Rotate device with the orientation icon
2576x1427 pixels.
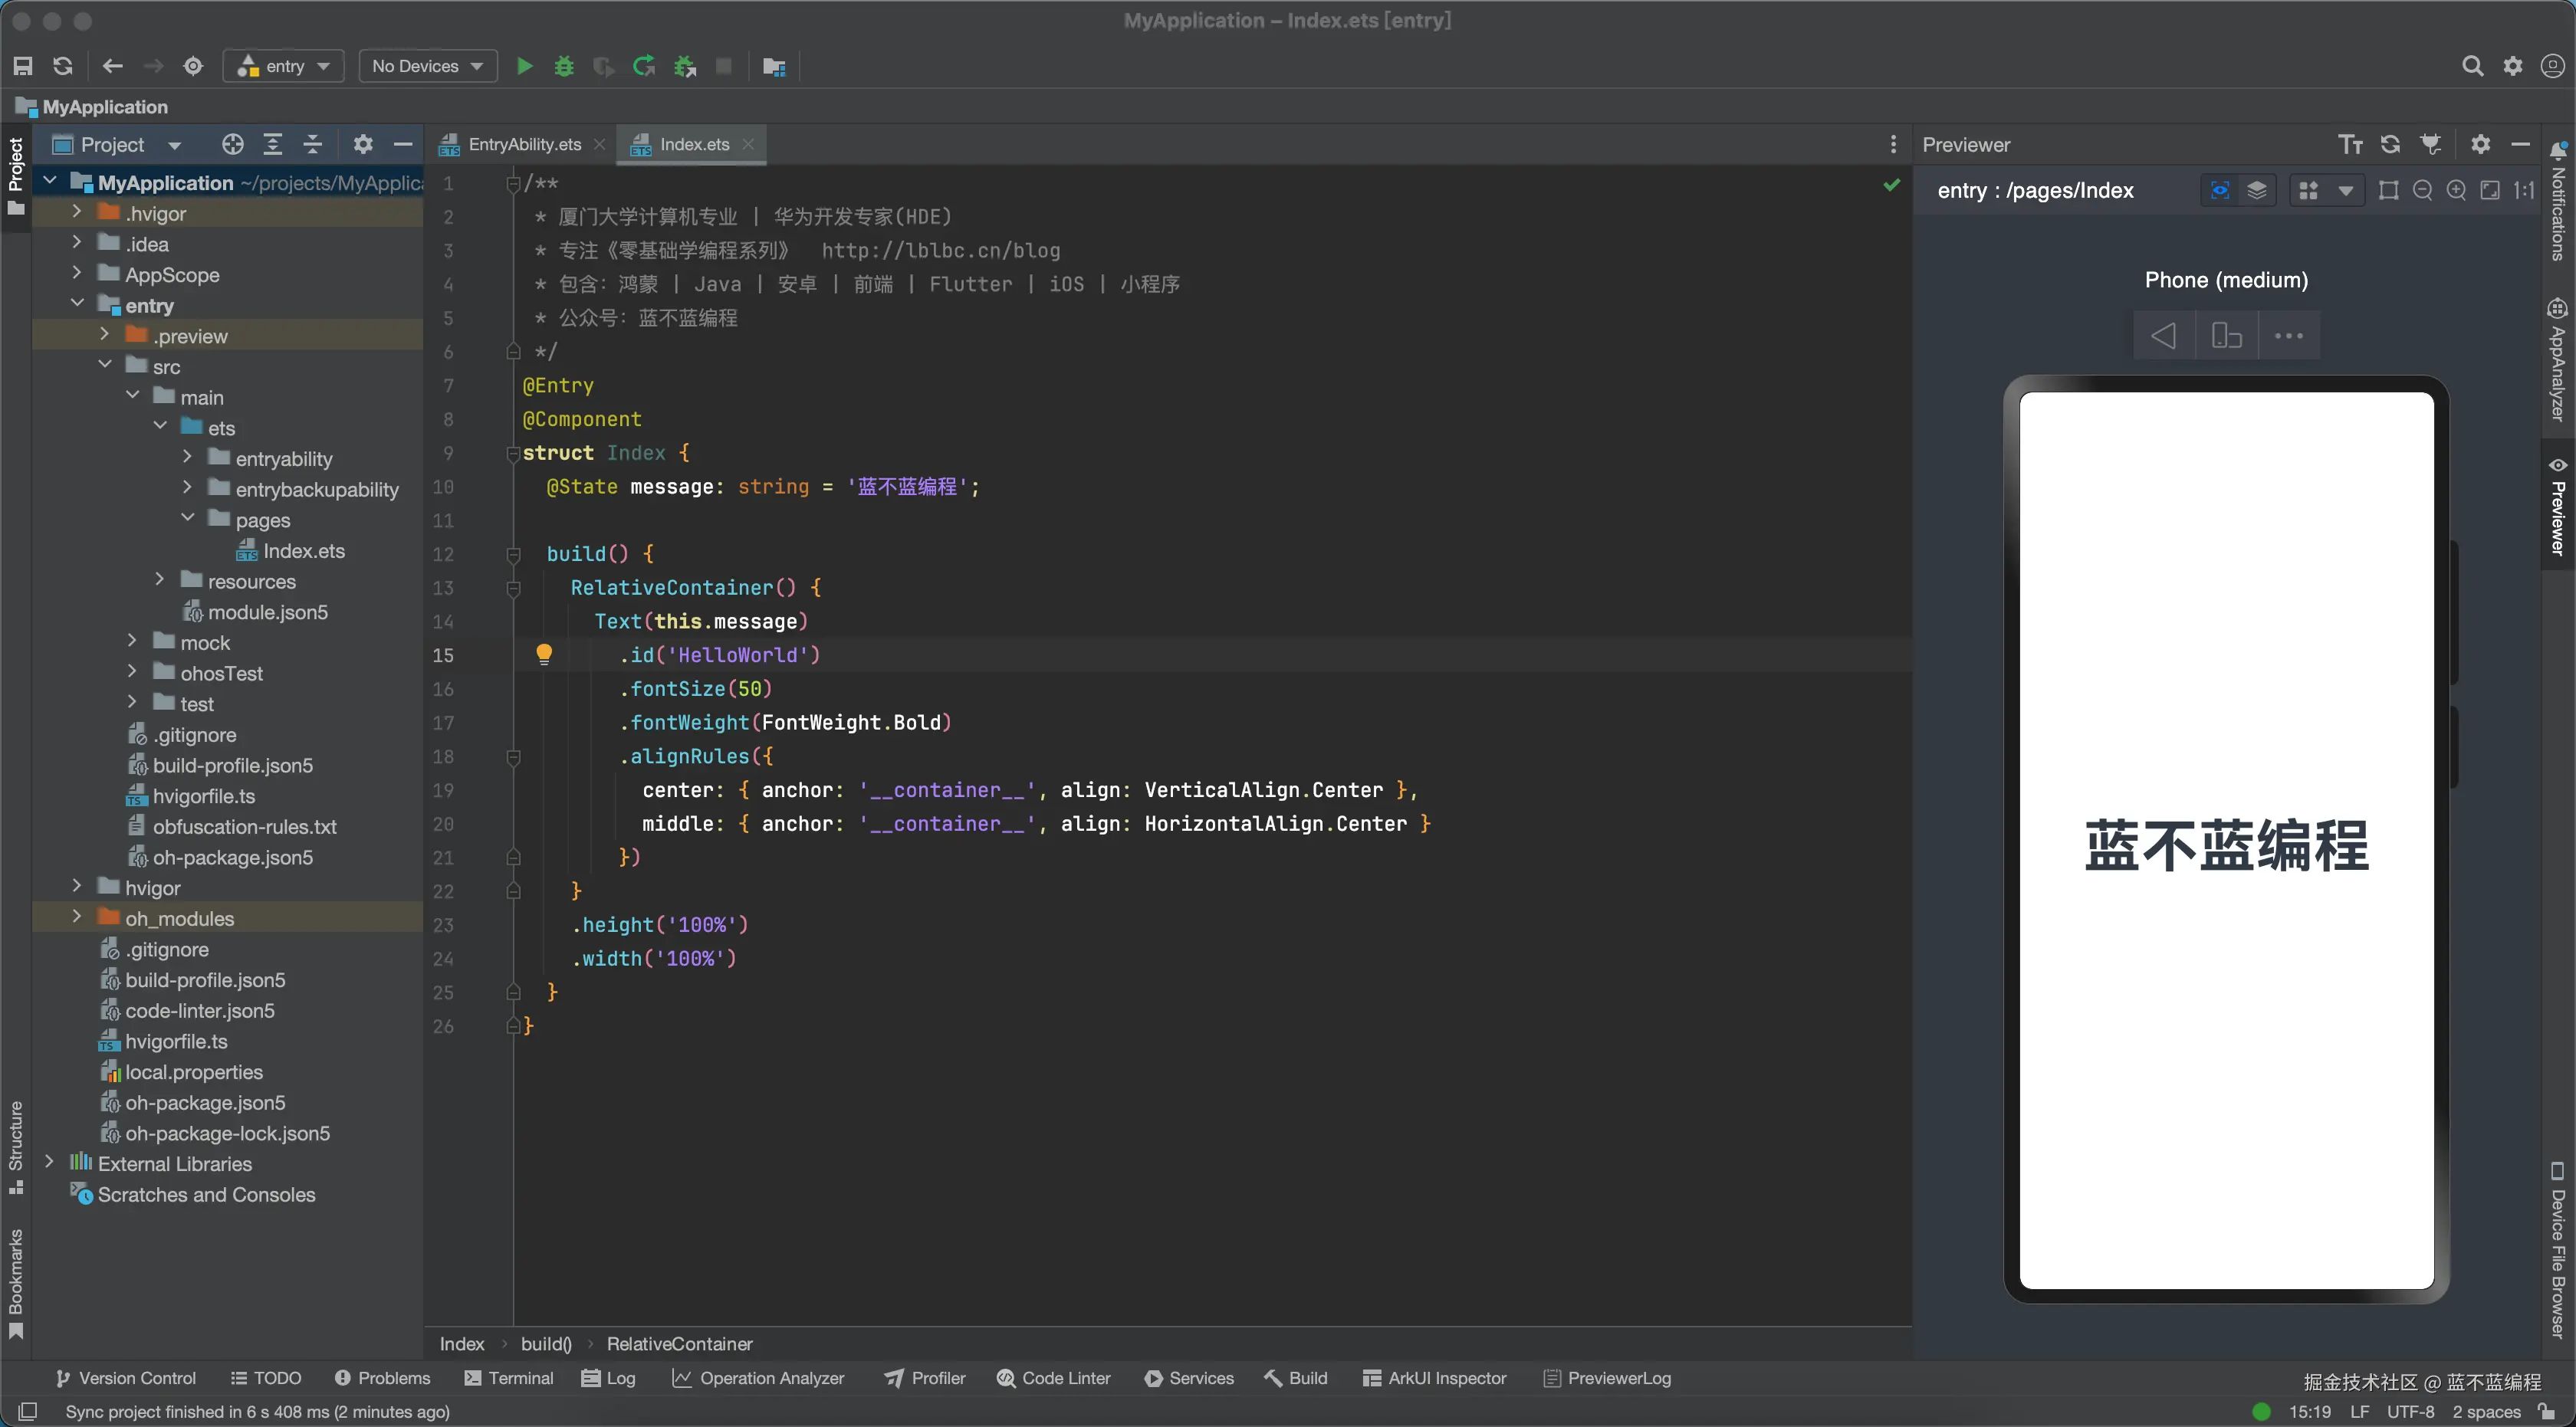[2226, 336]
